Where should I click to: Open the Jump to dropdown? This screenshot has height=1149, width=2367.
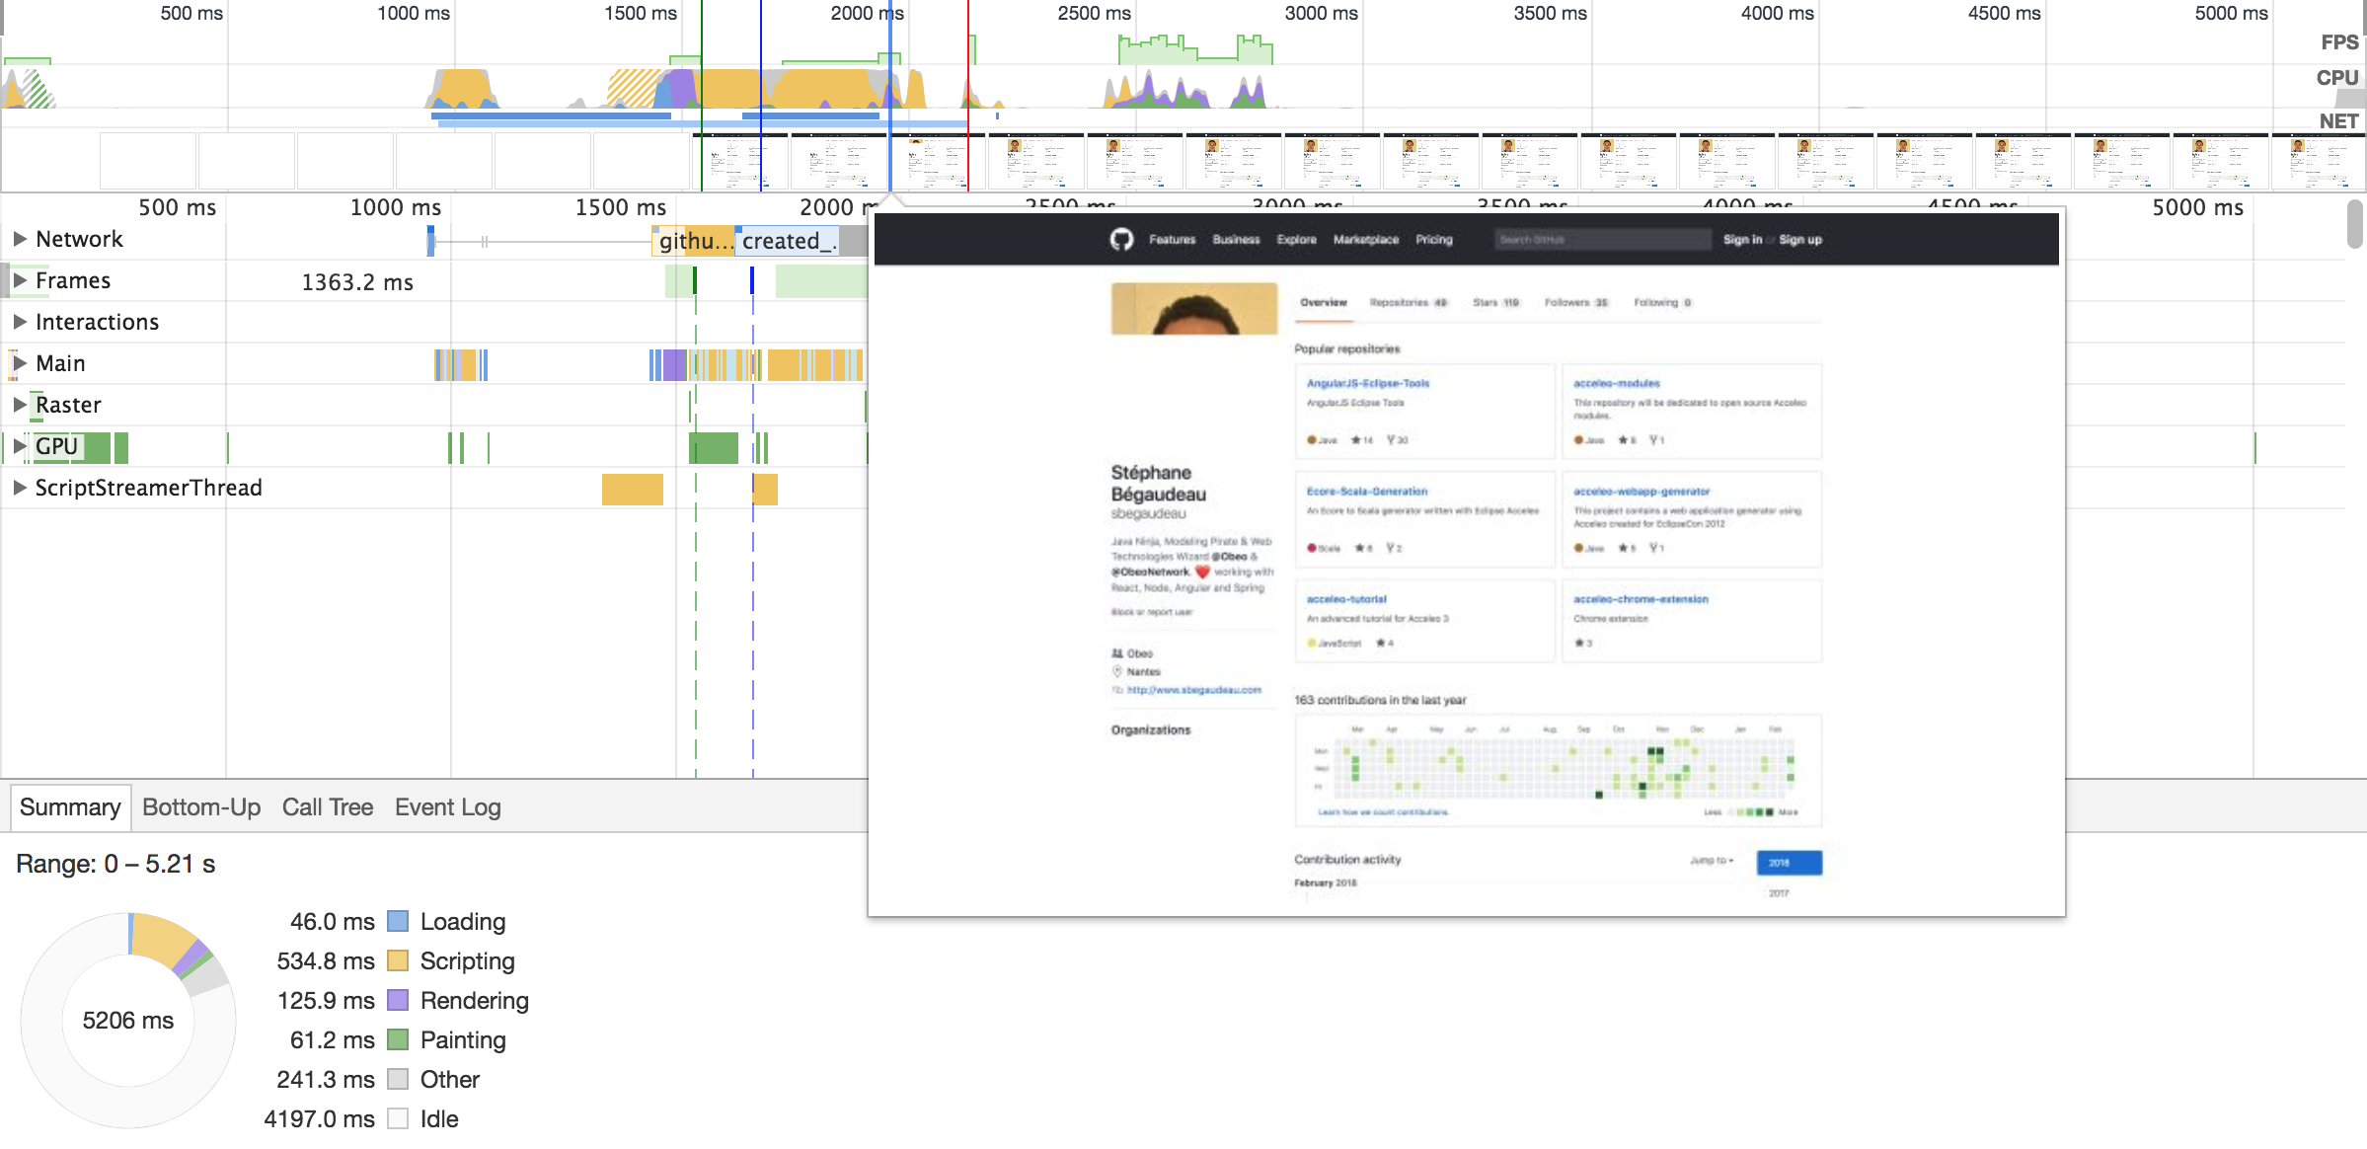click(1712, 861)
